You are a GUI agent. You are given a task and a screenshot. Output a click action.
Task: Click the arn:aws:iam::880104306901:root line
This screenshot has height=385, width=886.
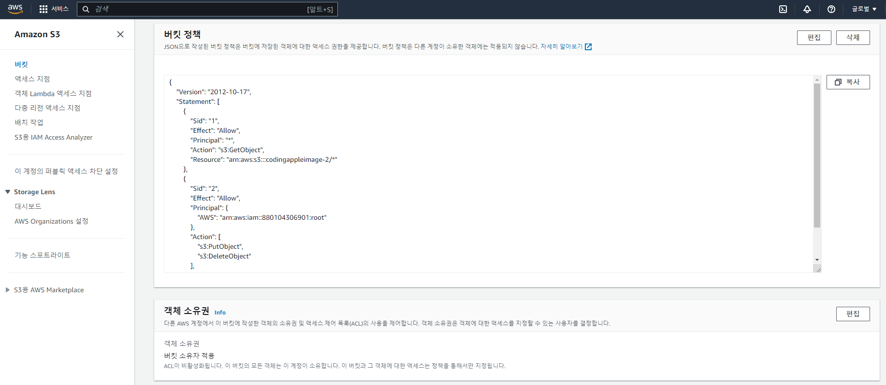[262, 217]
